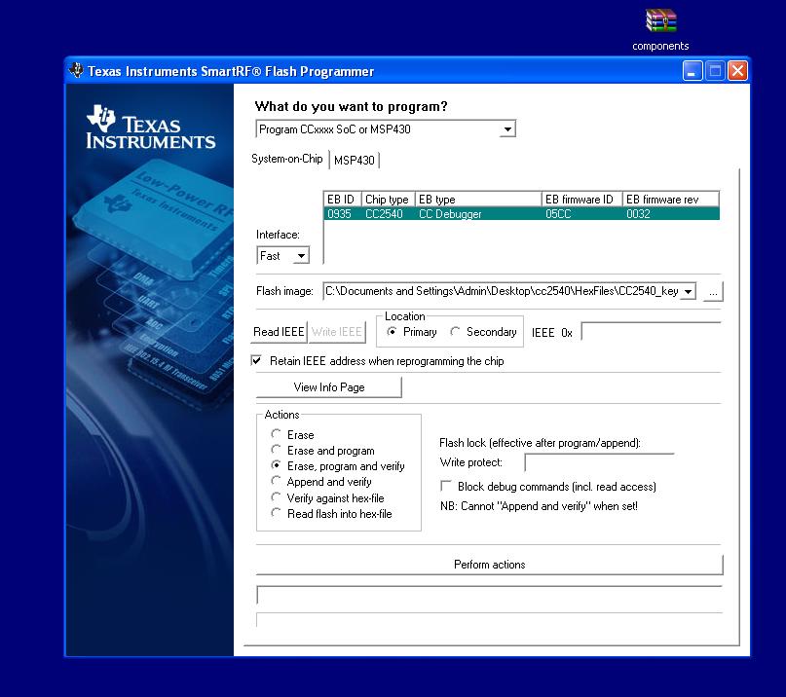This screenshot has width=786, height=697.
Task: Click the CC2540 chip type cell
Action: (384, 214)
